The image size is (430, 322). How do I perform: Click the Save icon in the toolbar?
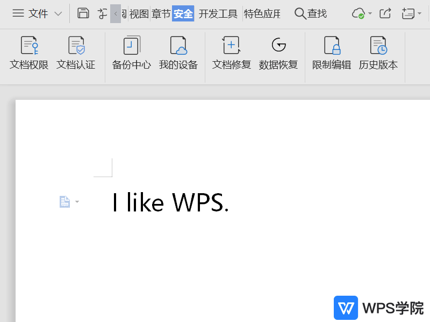(x=83, y=13)
